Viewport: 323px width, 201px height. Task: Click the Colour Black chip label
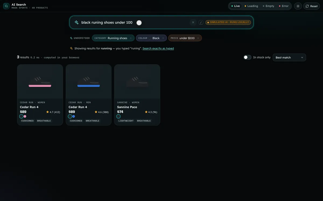[x=149, y=38]
